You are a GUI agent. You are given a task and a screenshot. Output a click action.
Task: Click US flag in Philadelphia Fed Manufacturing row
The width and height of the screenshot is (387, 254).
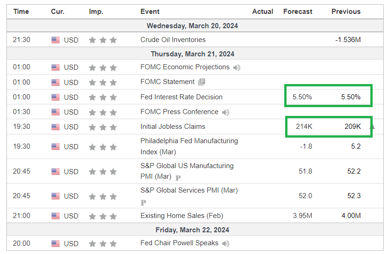click(x=56, y=147)
